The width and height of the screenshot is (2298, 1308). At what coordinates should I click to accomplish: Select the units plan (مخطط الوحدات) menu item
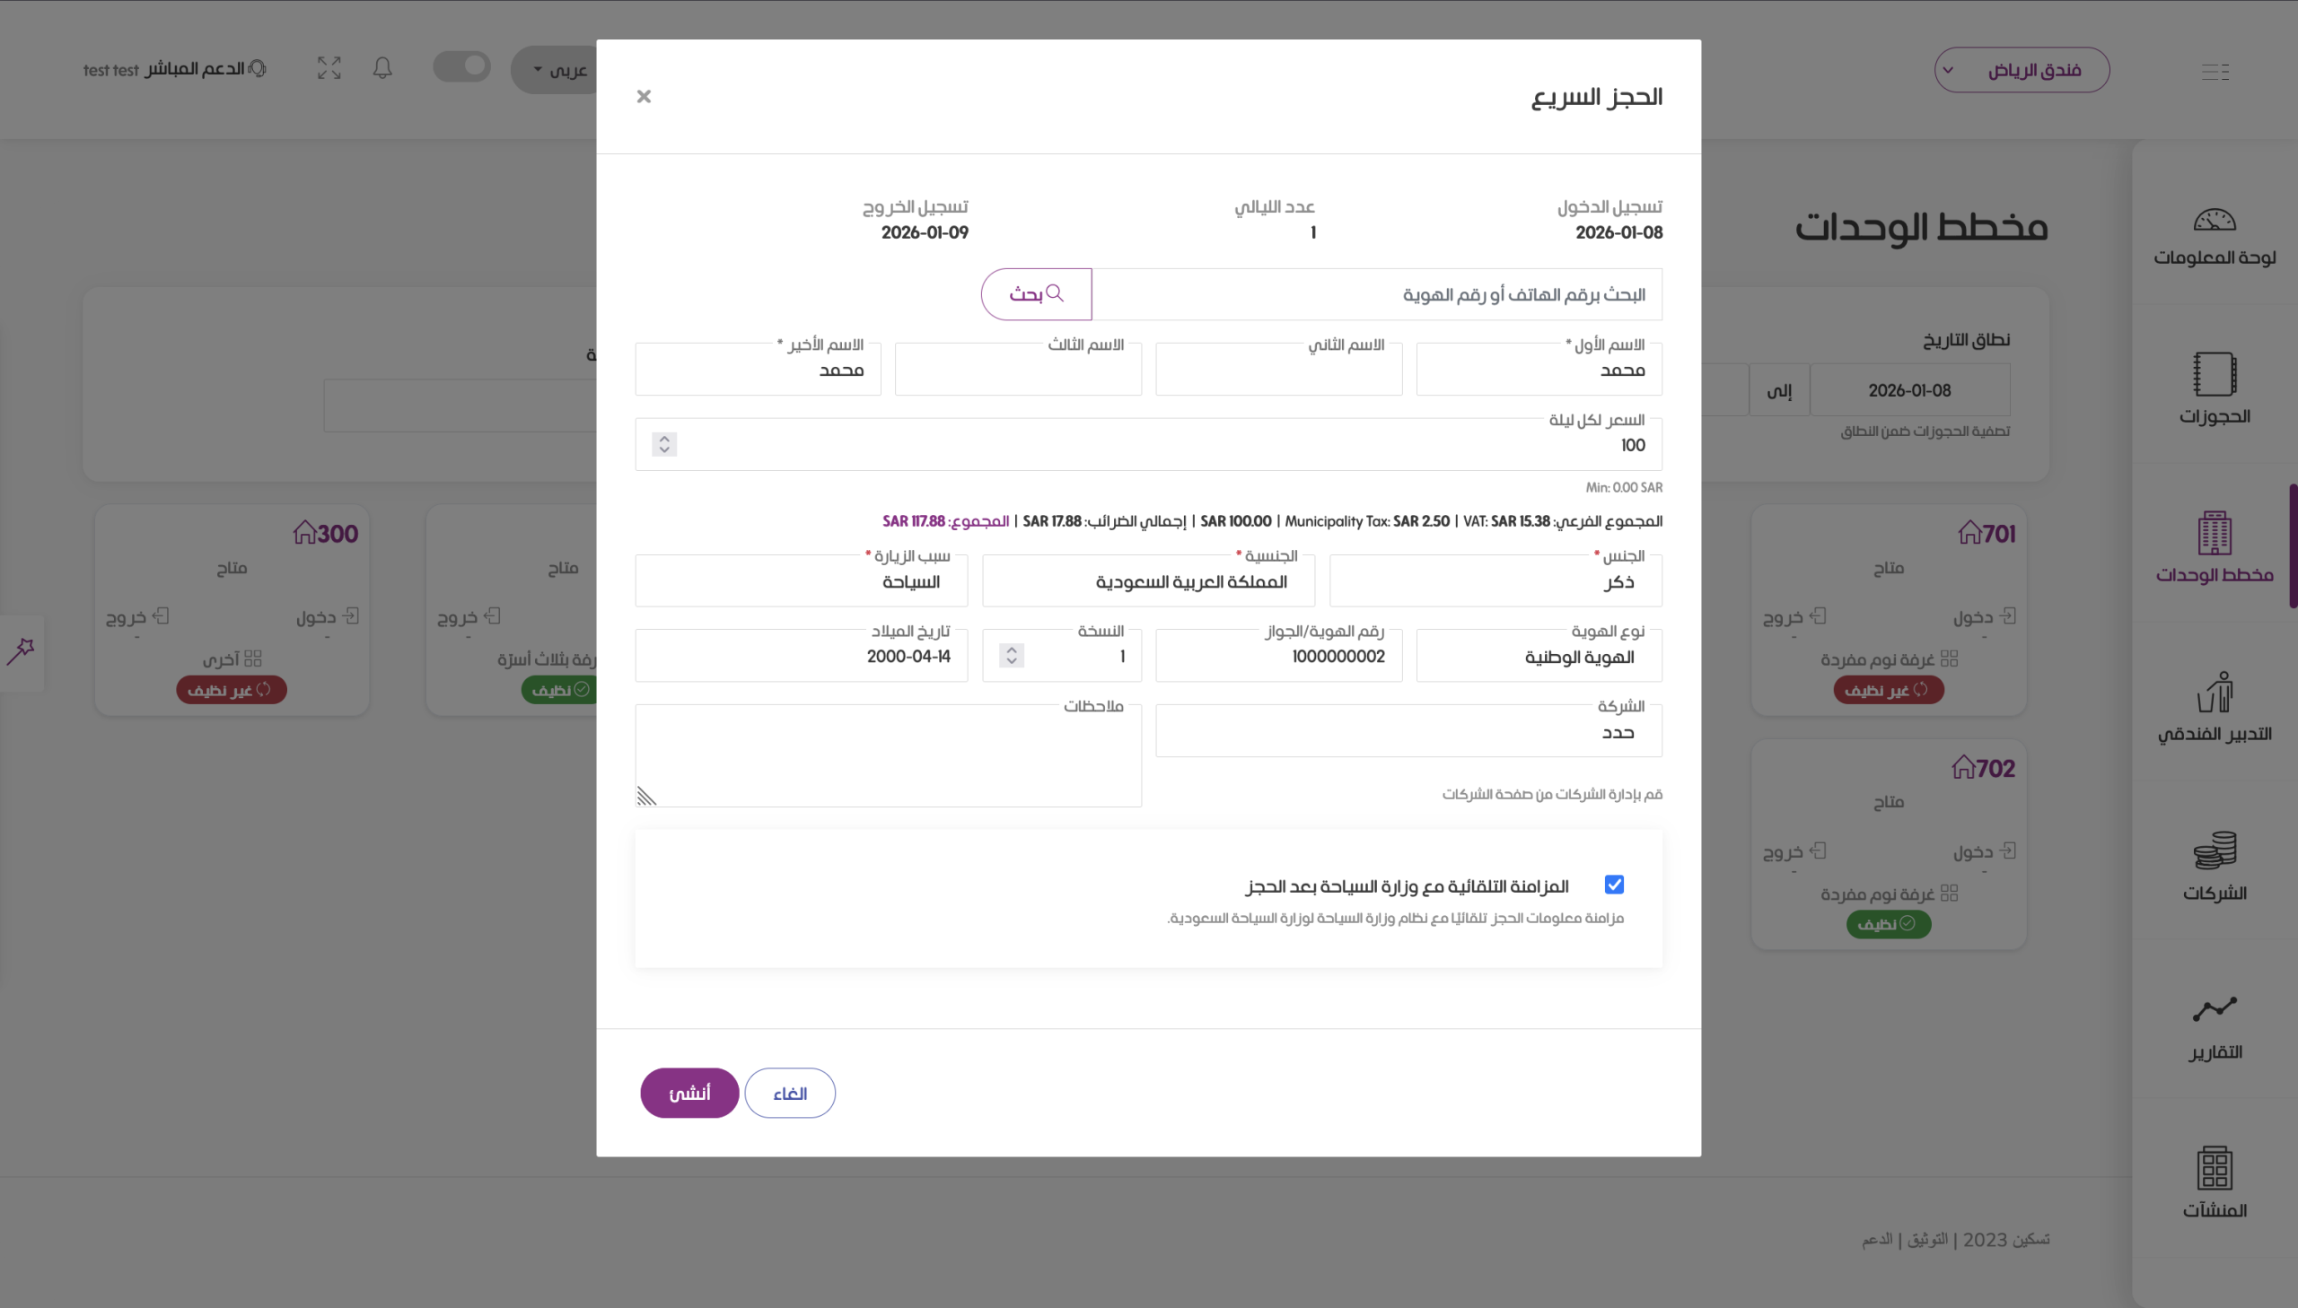[2214, 546]
